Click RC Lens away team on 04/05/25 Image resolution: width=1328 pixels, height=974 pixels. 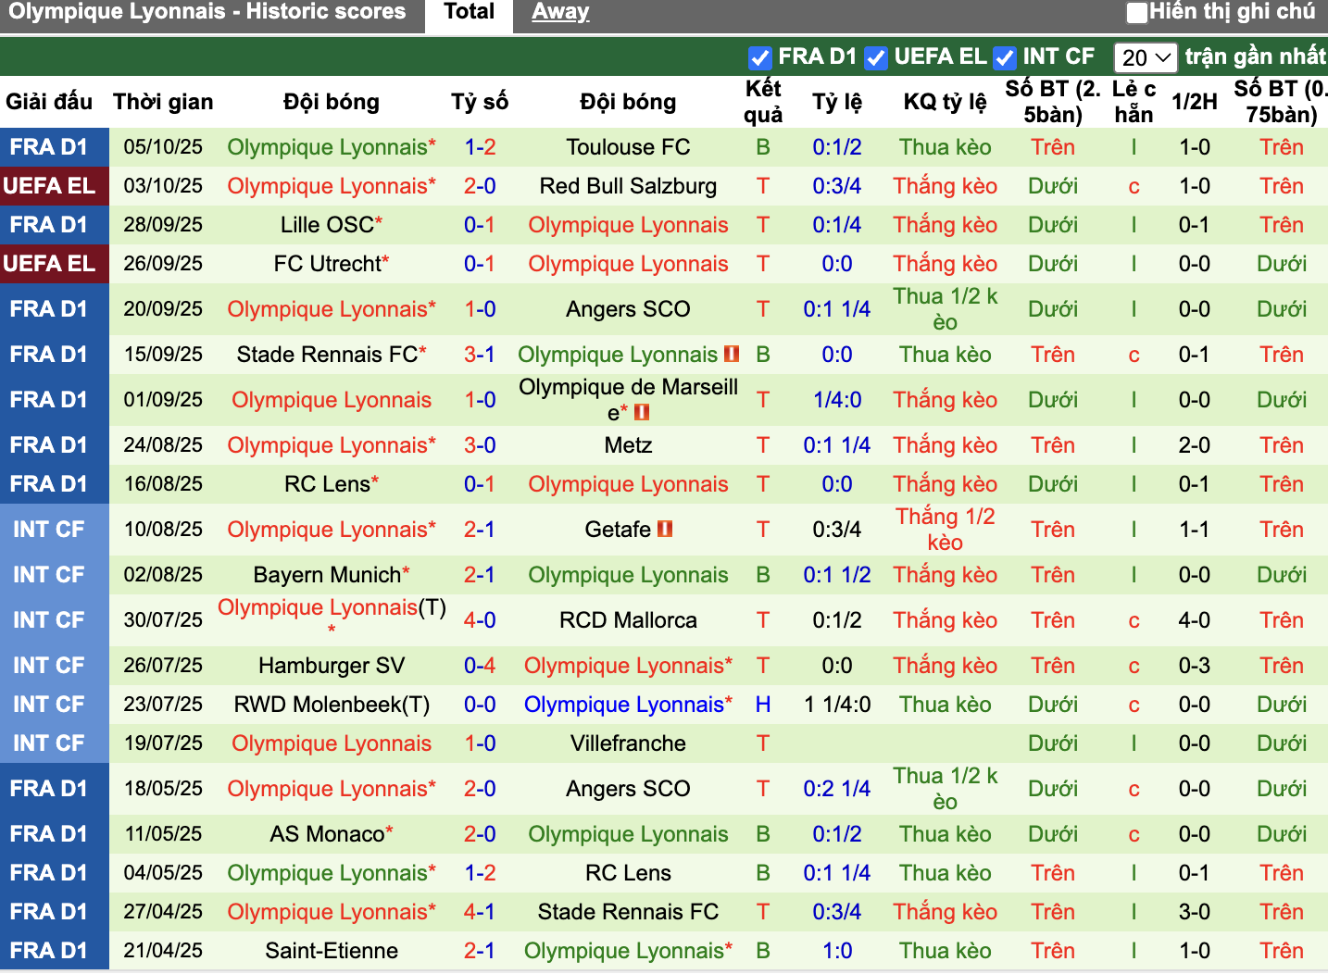(x=628, y=873)
